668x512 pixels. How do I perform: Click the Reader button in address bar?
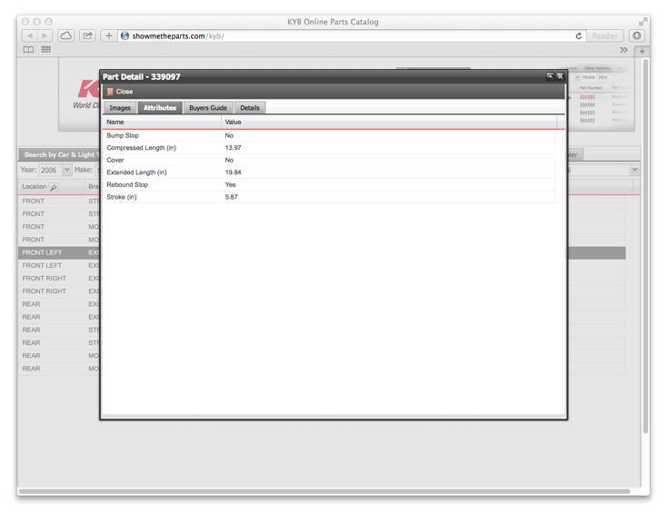tap(604, 36)
